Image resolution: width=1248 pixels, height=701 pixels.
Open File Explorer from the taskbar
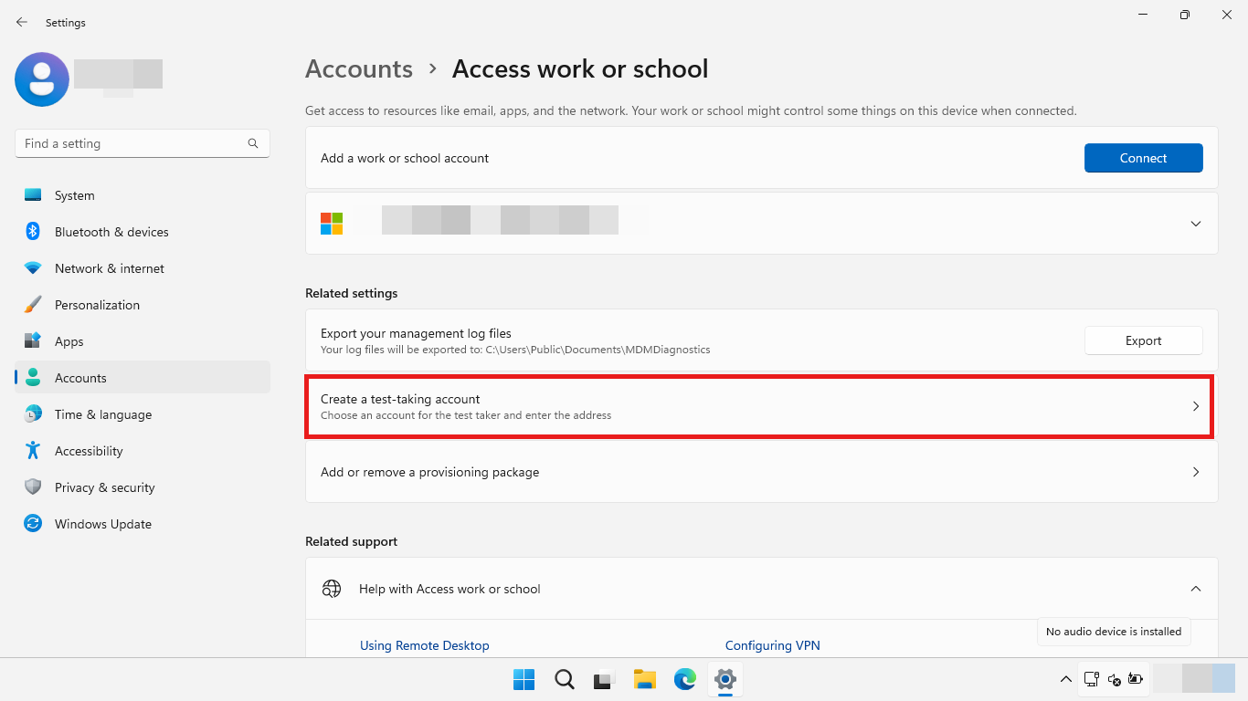click(645, 679)
